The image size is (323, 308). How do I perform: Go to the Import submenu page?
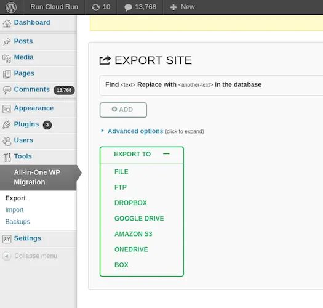tap(14, 210)
